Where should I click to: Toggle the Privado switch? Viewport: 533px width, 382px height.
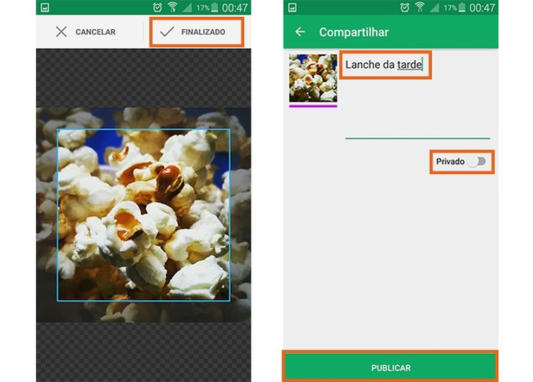pyautogui.click(x=477, y=162)
